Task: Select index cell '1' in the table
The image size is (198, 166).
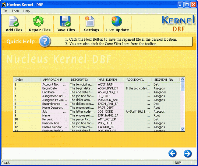Action: [x=27, y=84]
